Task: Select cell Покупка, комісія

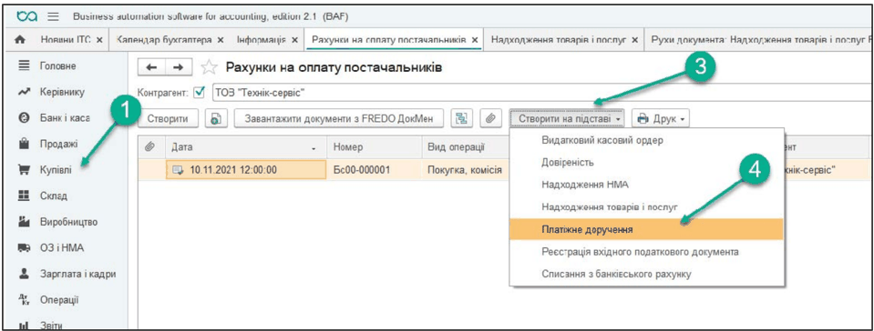Action: [x=464, y=170]
